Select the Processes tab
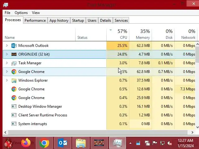Image resolution: width=199 pixels, height=149 pixels. coord(13,20)
